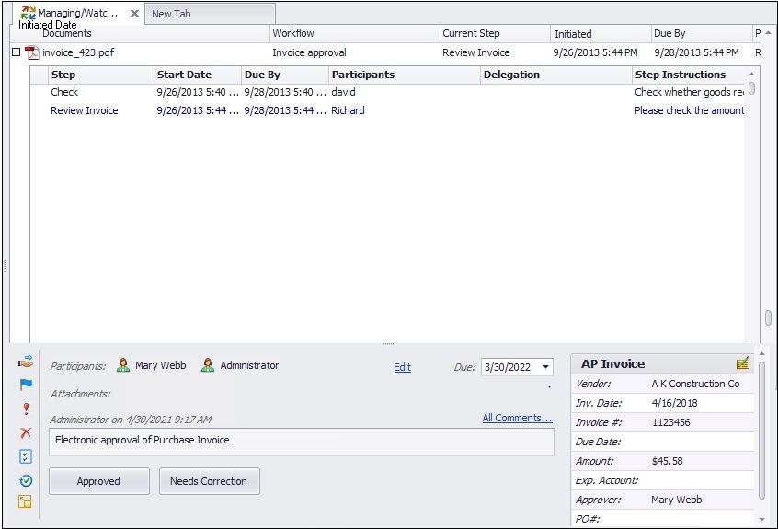
Task: Open the Edit participants link
Action: (402, 367)
